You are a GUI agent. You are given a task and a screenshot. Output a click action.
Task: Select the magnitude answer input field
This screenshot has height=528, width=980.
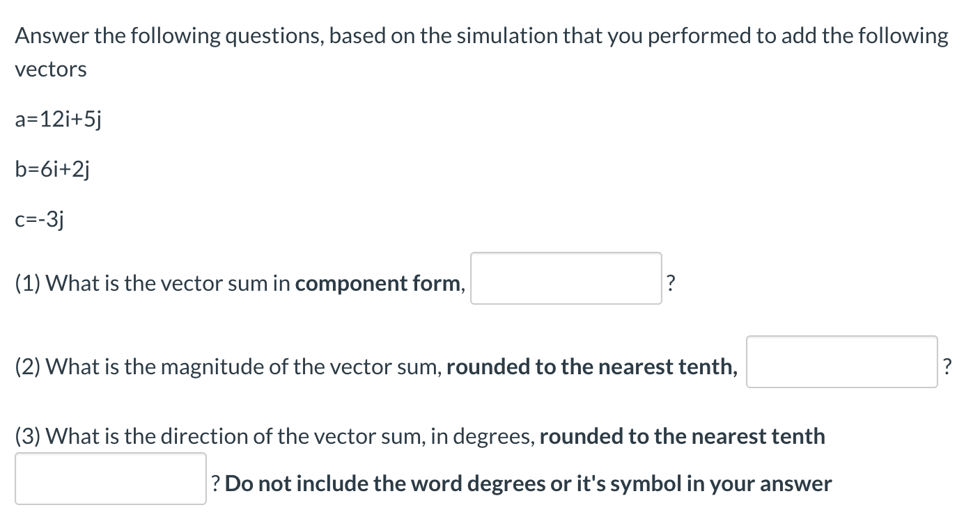(x=841, y=362)
